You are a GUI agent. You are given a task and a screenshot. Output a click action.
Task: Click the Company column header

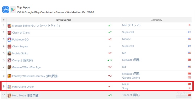coord(156,20)
